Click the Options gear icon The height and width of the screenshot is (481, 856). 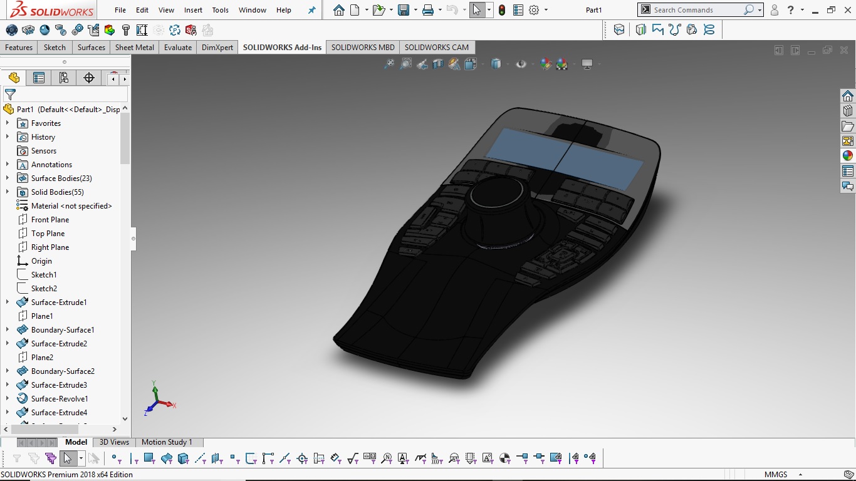tap(534, 10)
